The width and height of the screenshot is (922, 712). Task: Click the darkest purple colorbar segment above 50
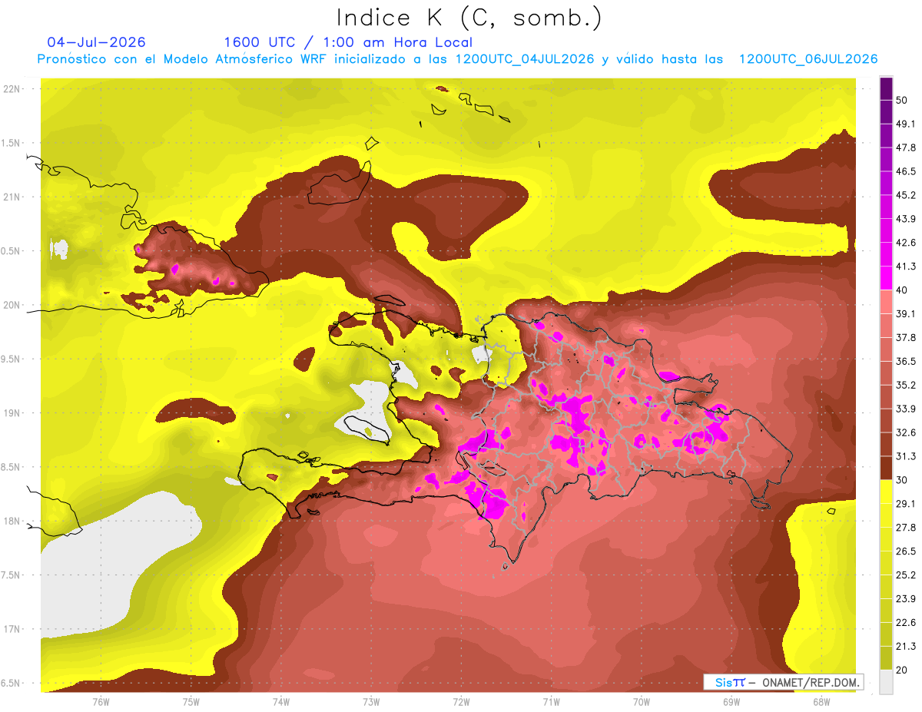tap(886, 89)
